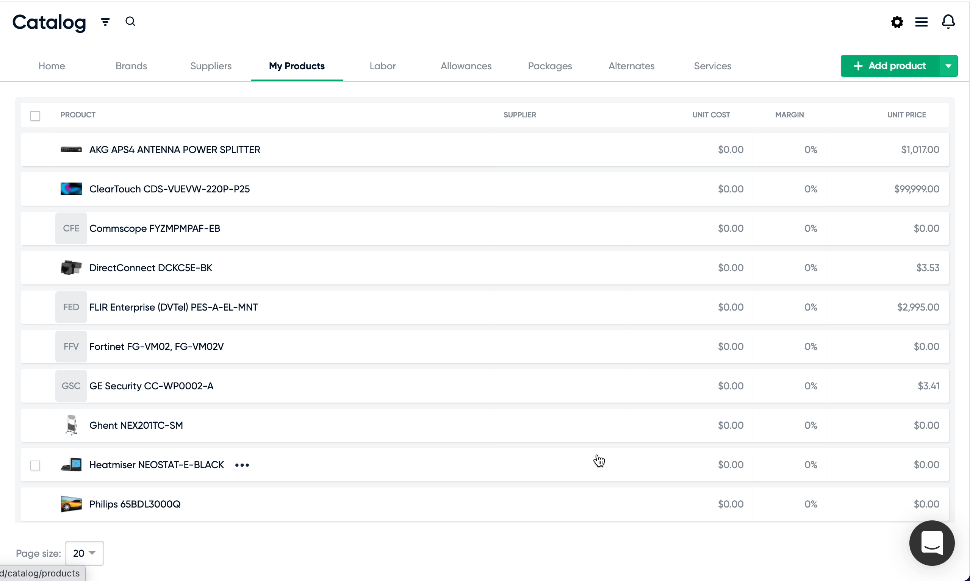Enable checkbox for AKG APS4 ANTENNA POWER SPLITTER

click(x=35, y=149)
